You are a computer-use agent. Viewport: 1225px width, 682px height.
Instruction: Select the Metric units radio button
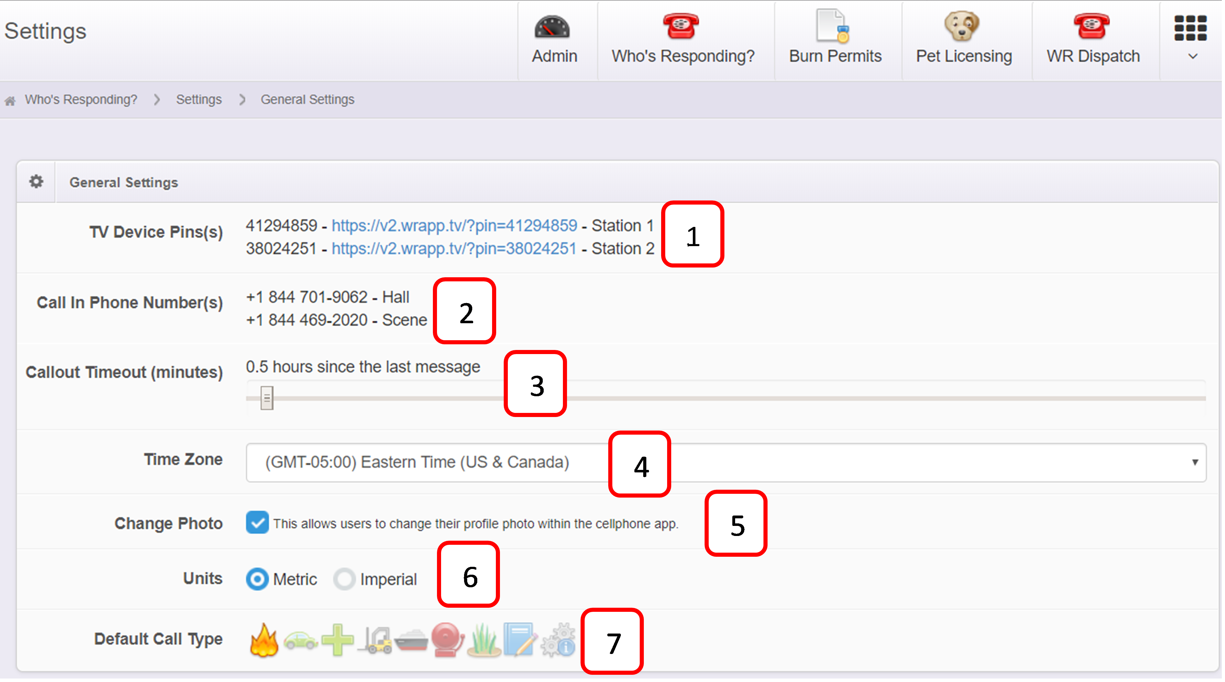pyautogui.click(x=257, y=579)
